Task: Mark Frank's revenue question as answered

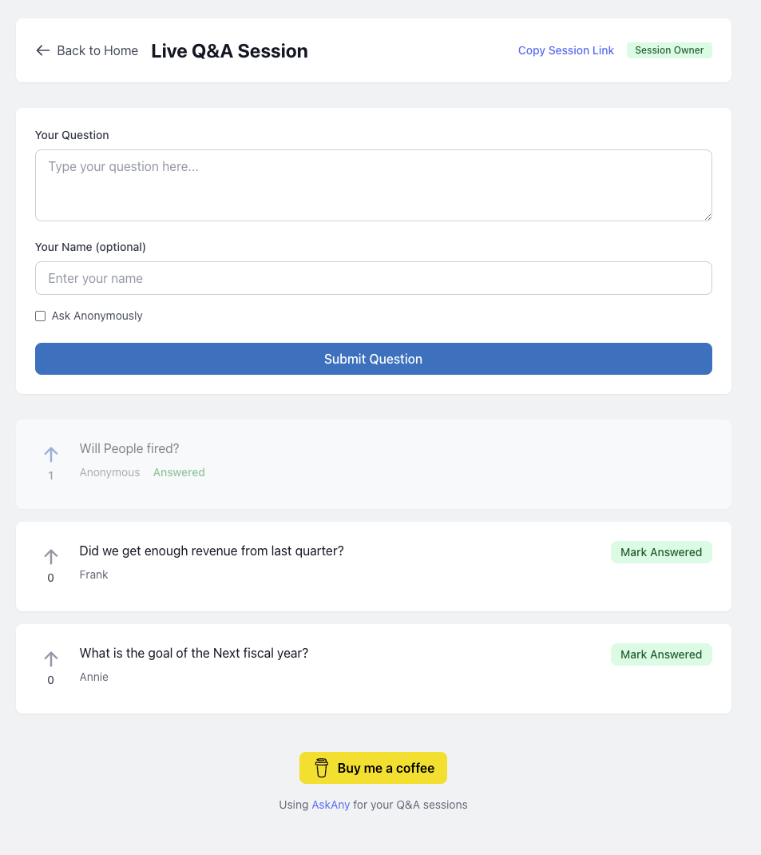Action: click(x=660, y=552)
